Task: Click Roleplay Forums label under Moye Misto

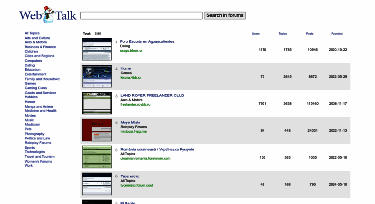Action: (x=134, y=127)
